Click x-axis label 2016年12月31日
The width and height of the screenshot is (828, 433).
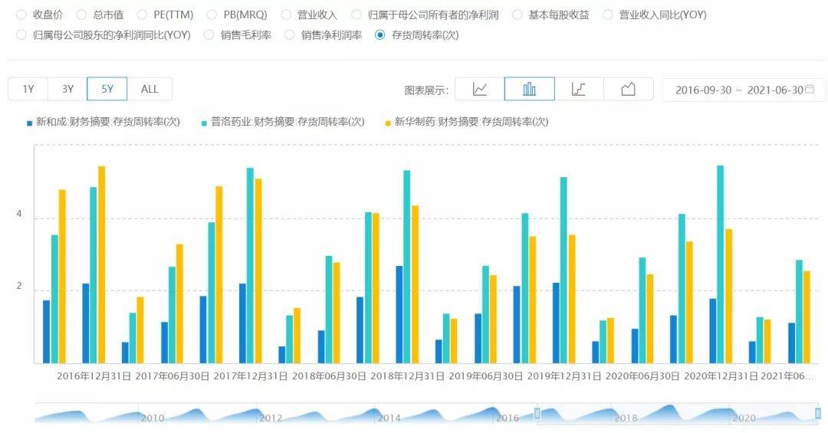(x=94, y=376)
